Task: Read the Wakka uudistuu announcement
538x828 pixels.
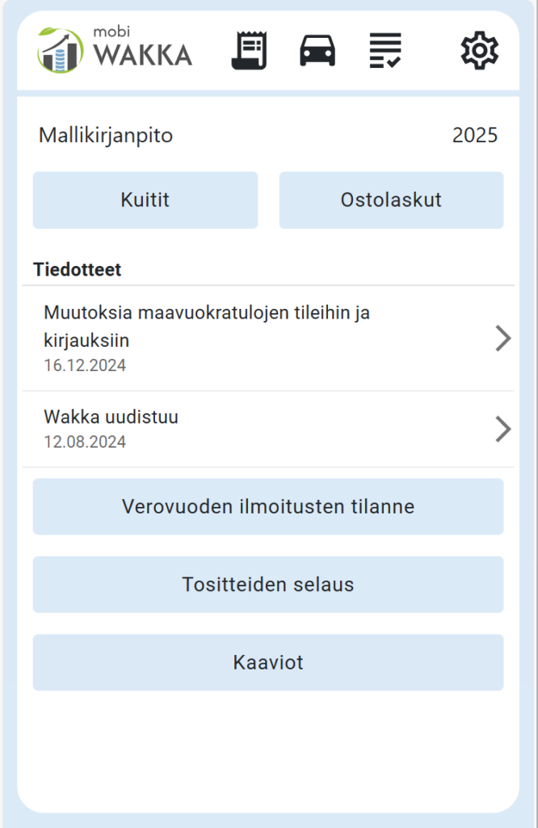Action: click(x=111, y=417)
